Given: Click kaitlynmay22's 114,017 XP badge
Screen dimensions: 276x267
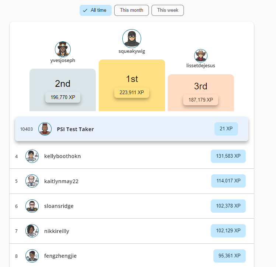Looking at the screenshot, I should [x=228, y=181].
